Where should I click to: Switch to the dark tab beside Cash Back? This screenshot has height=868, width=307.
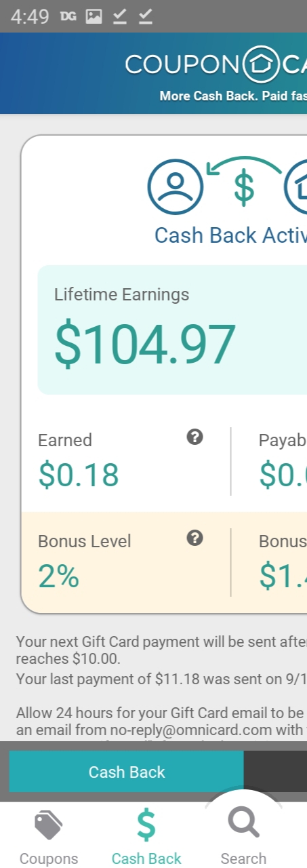275,772
